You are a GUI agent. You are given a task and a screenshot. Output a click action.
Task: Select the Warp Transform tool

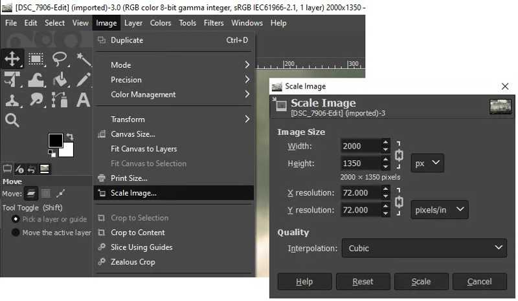point(36,80)
